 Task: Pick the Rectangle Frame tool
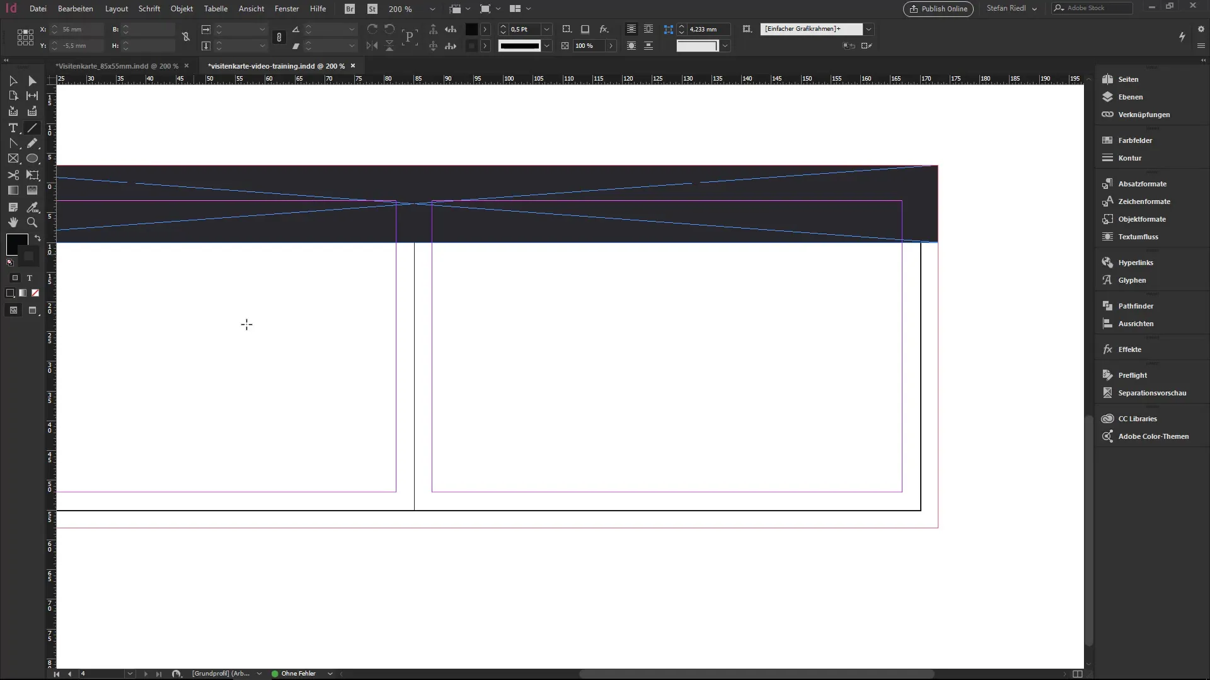[x=13, y=159]
